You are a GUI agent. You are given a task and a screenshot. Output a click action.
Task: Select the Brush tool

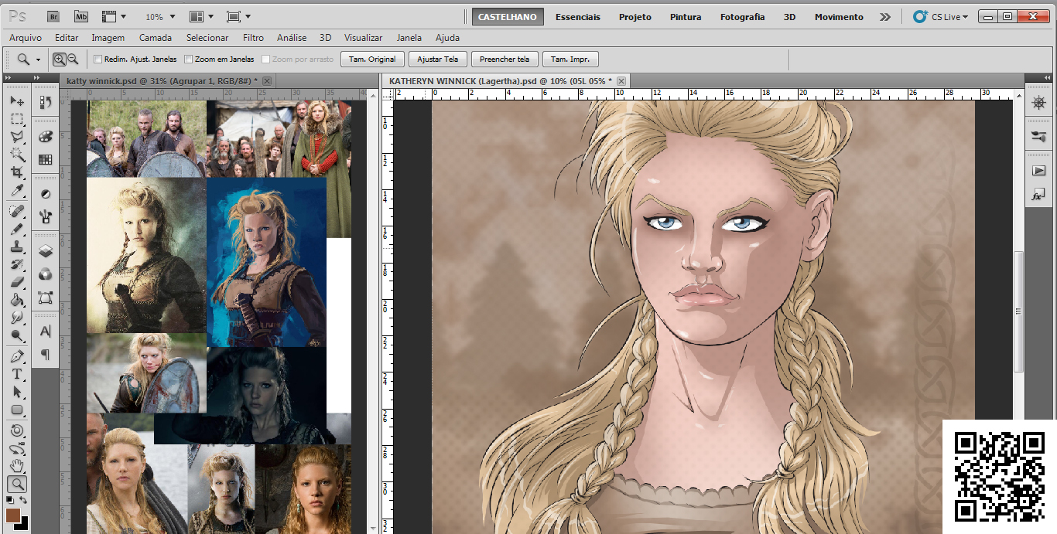tap(16, 229)
